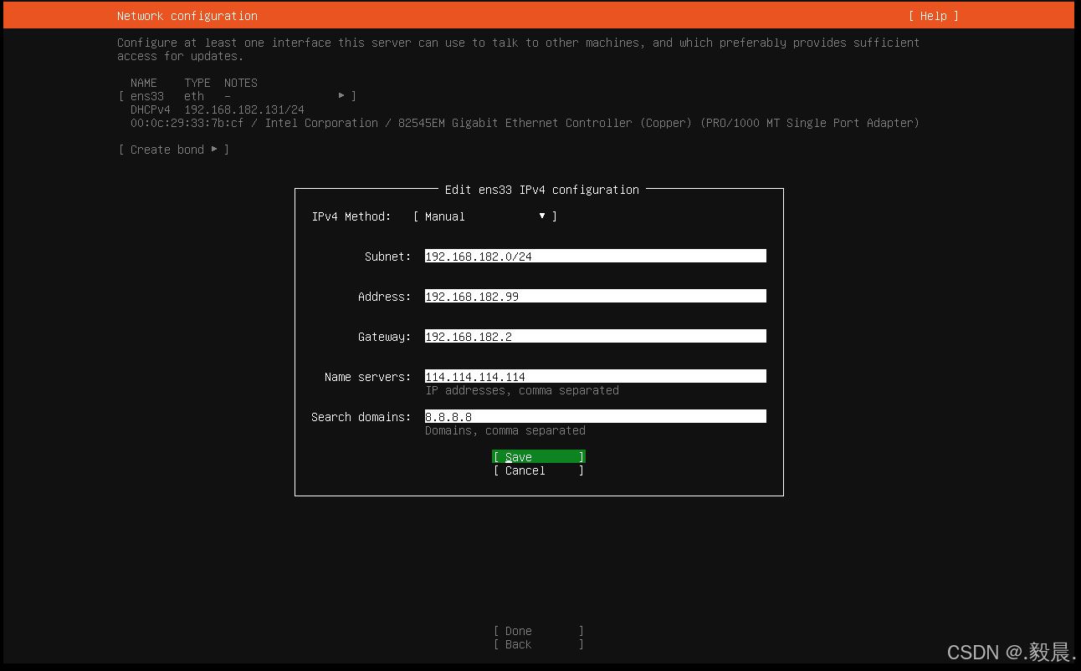Click the Address label
Screen dimensions: 1081x671
(385, 297)
